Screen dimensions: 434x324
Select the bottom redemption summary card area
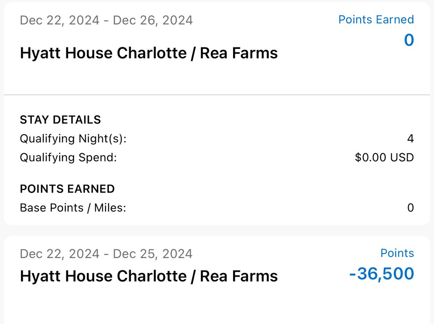point(217,277)
